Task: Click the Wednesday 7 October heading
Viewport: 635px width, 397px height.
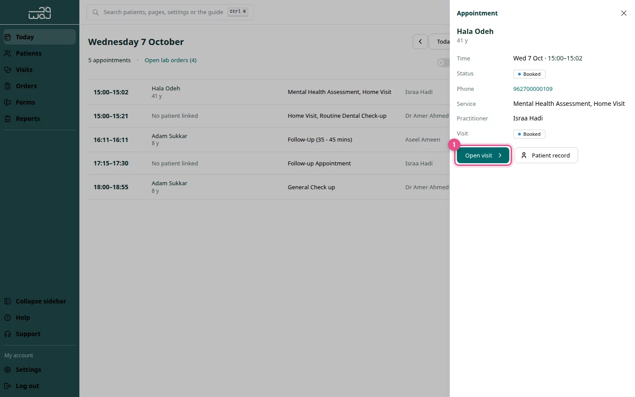Action: pyautogui.click(x=136, y=42)
